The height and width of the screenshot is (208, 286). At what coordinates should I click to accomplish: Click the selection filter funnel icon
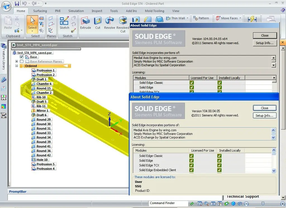coord(41,24)
